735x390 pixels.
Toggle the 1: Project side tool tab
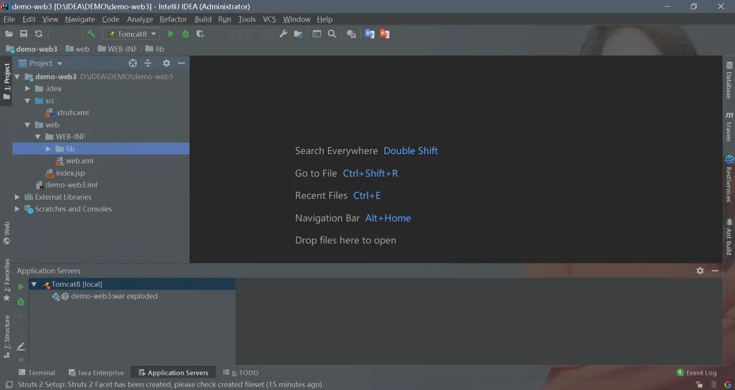6,81
